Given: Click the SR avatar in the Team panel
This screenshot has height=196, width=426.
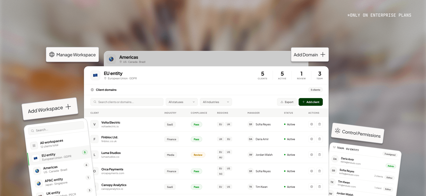Looking at the screenshot, I should (333, 171).
